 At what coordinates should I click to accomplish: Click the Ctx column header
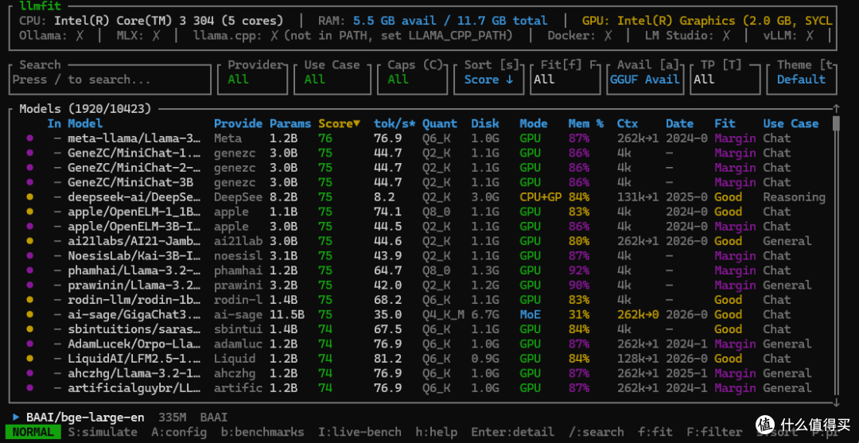tap(628, 124)
